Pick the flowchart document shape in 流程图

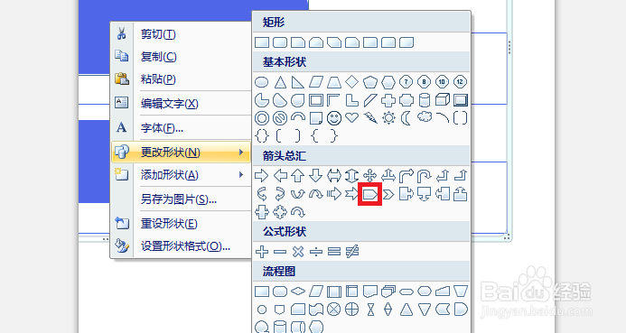370,291
